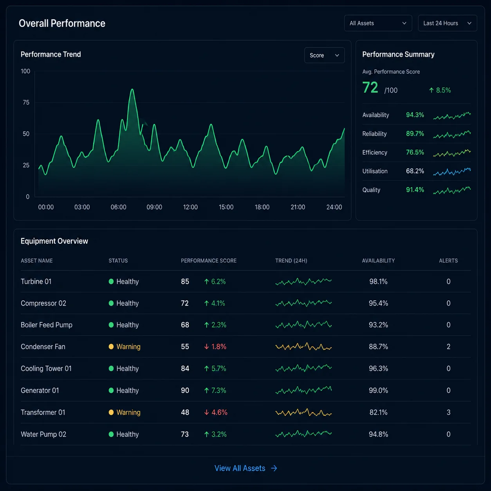Click the arrow icon beside View All Assets
This screenshot has width=491, height=491.
click(274, 468)
